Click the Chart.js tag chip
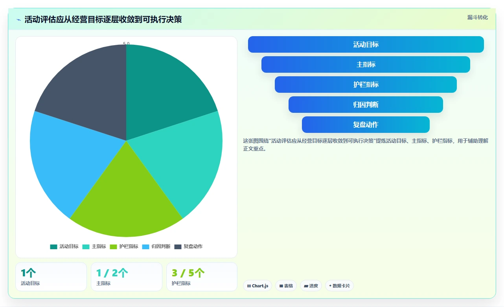This screenshot has height=307, width=504. coord(258,286)
